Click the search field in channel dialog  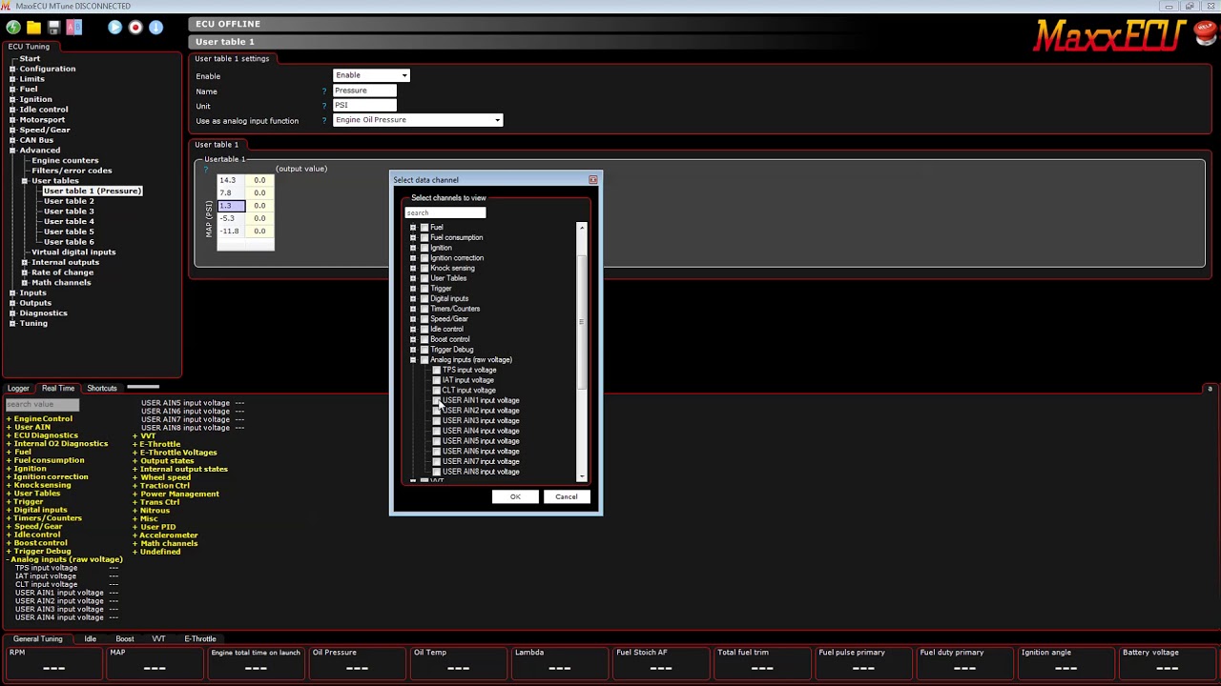[445, 212]
